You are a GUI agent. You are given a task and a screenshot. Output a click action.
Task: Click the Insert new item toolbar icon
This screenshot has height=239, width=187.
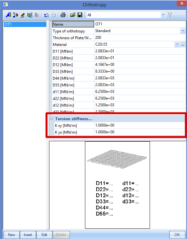pyautogui.click(x=15, y=15)
